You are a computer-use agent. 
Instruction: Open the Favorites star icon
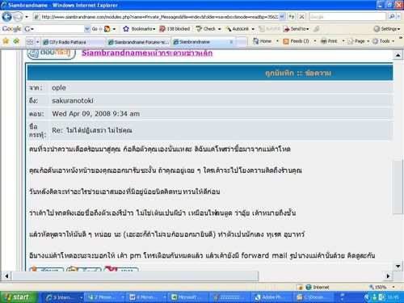click(6, 41)
